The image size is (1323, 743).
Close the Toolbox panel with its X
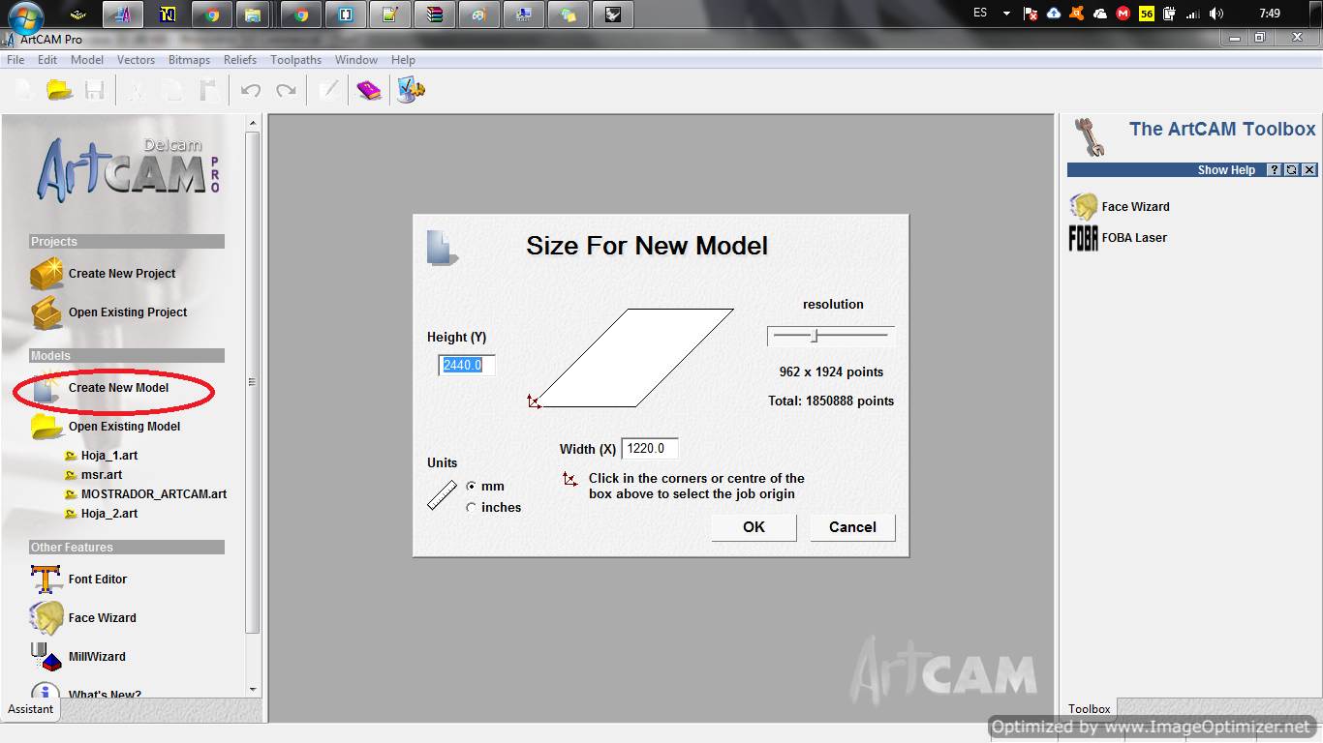(1308, 169)
